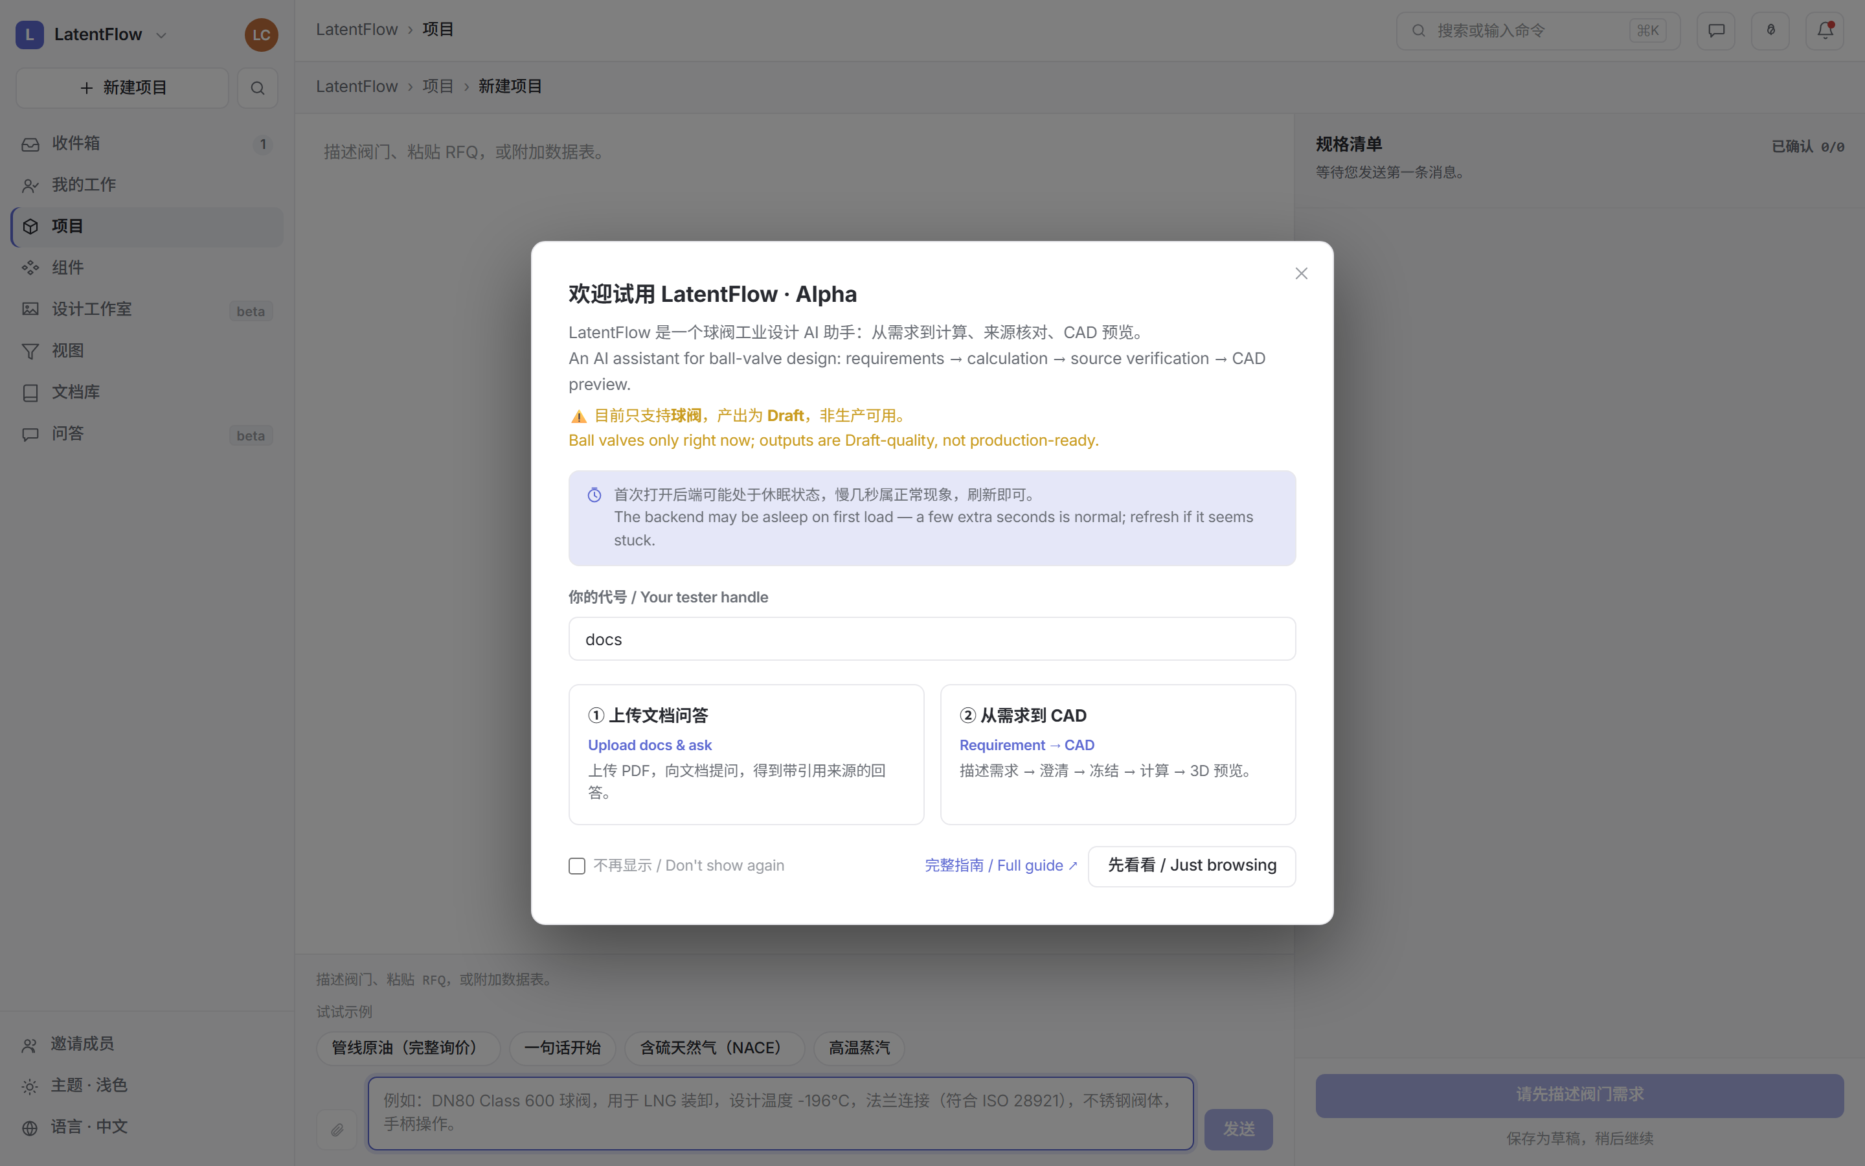
Task: Close the welcome dialog with the X
Action: click(x=1301, y=274)
